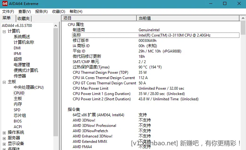The width and height of the screenshot is (246, 150).
Task: Open the 主板 child item under 主板
Action: pos(18,98)
